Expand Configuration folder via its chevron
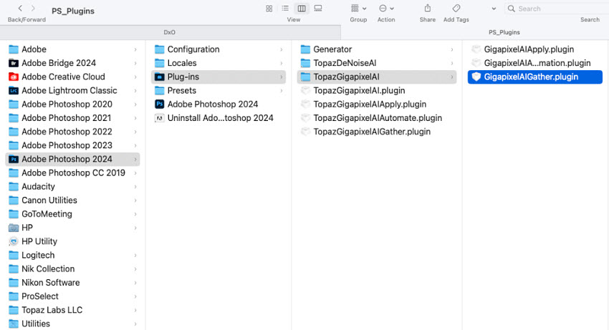The width and height of the screenshot is (609, 330). point(282,49)
